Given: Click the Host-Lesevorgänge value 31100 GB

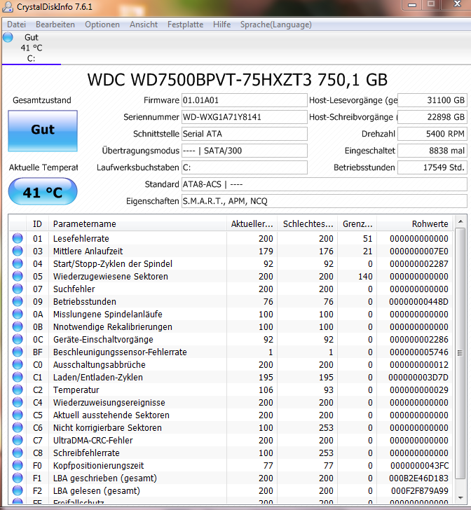Looking at the screenshot, I should 432,100.
